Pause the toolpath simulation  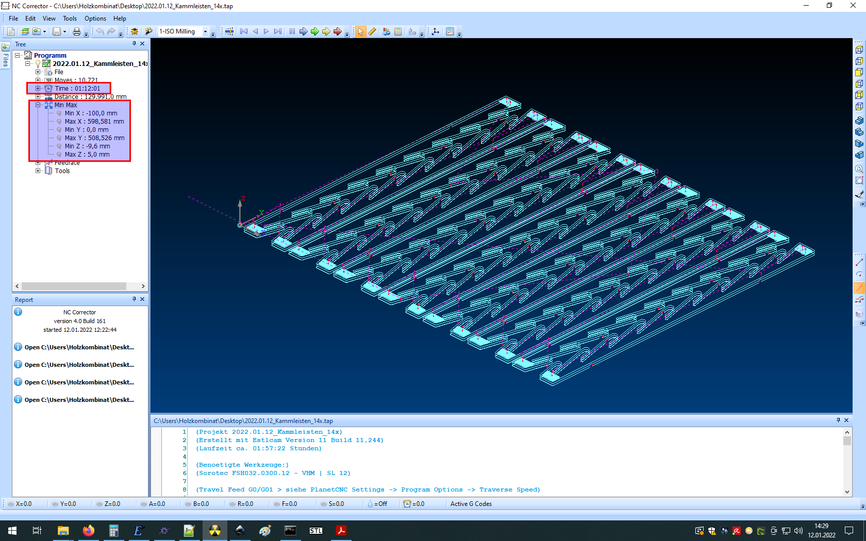click(x=292, y=31)
